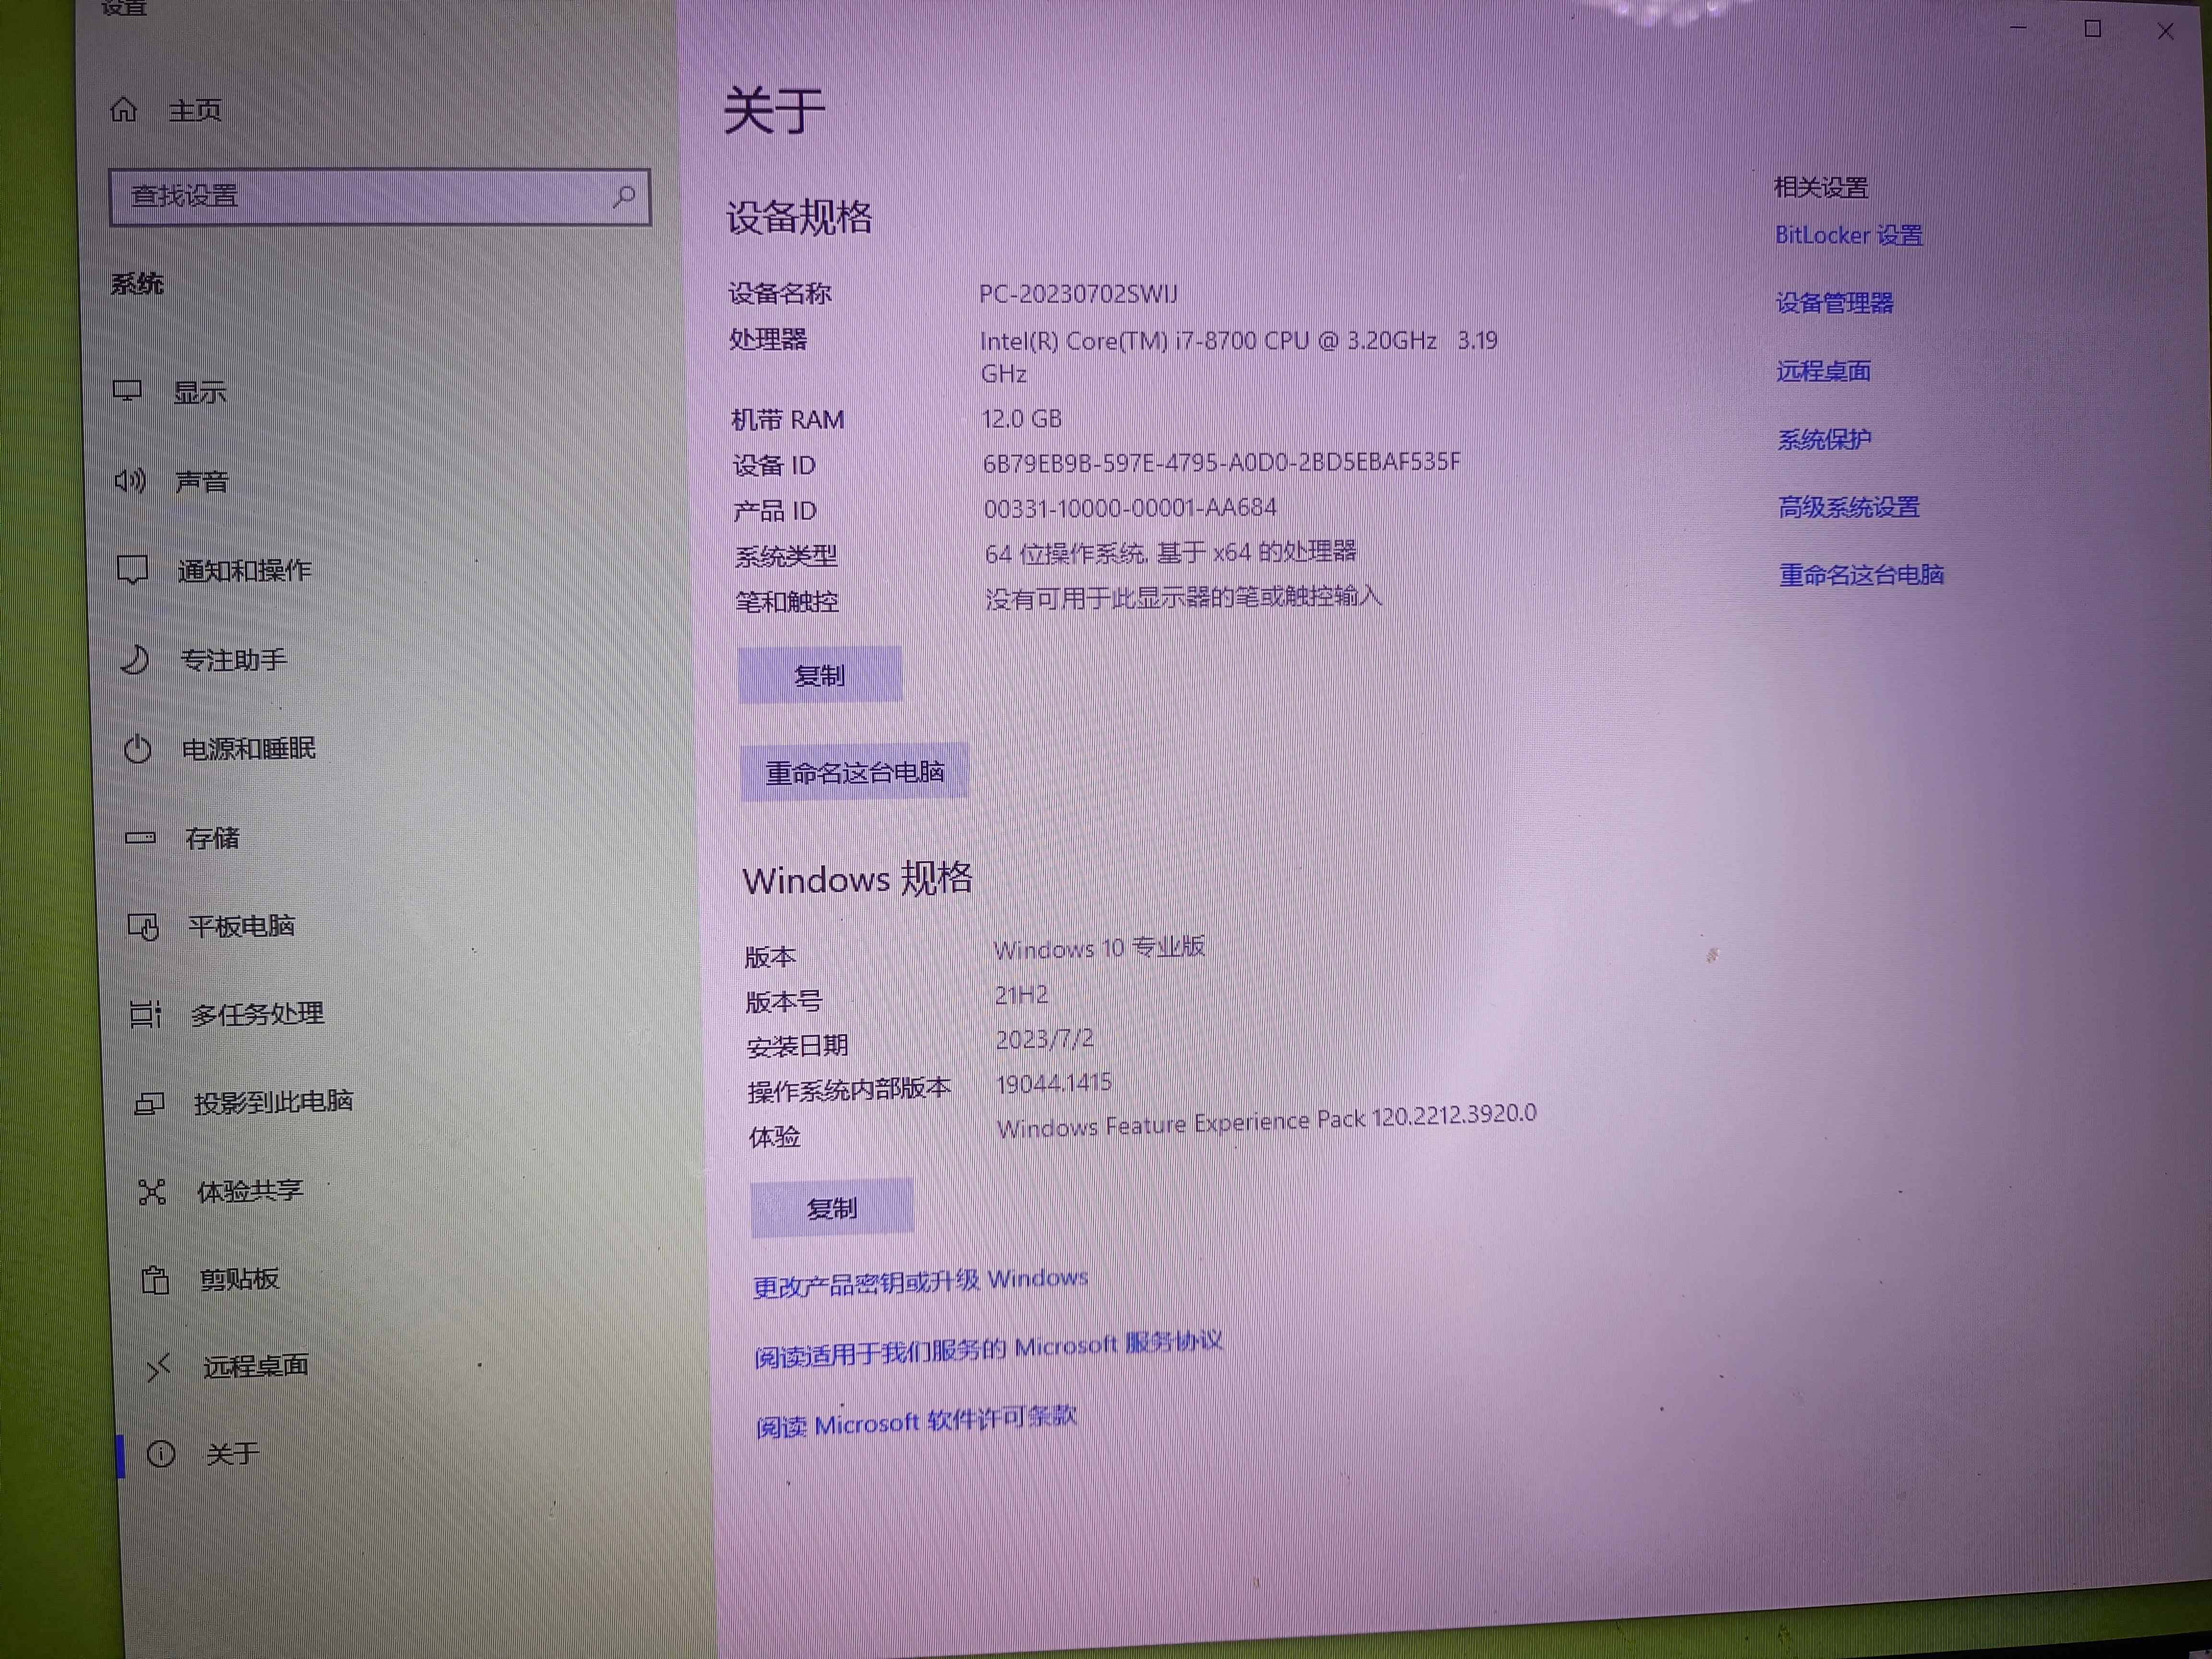Click the processor i7-8700 CPU text
Screen dimensions: 2212x1659
[1238, 356]
